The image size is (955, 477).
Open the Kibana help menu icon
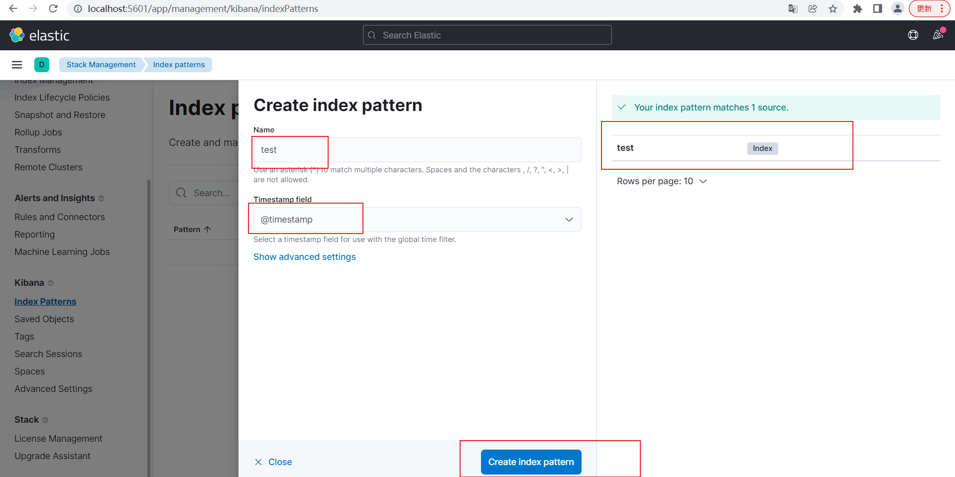pos(913,35)
